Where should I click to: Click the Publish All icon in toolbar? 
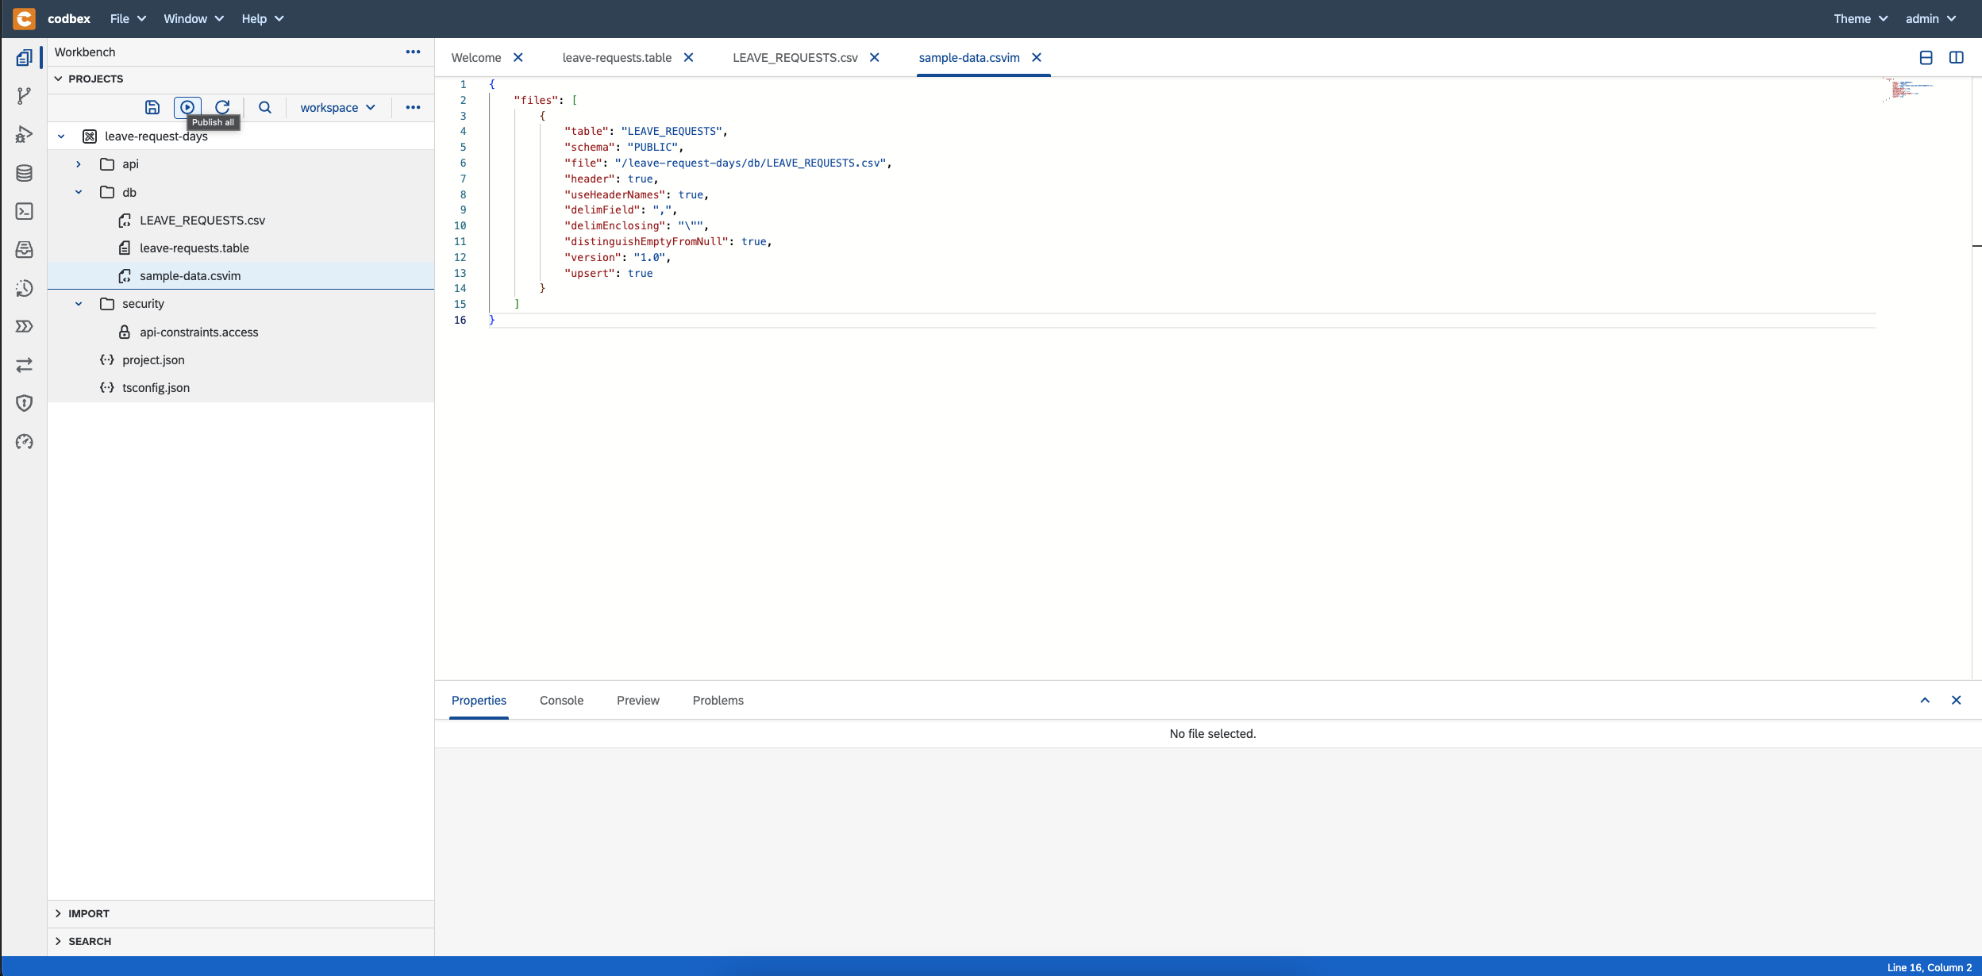point(187,107)
